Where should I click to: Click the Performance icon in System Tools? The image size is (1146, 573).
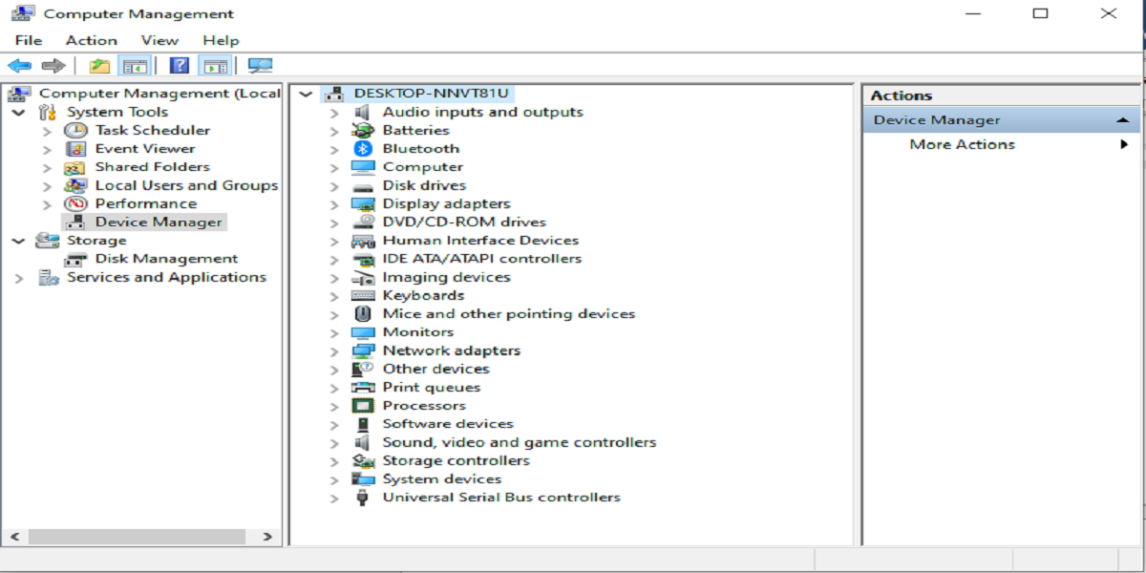click(x=75, y=204)
